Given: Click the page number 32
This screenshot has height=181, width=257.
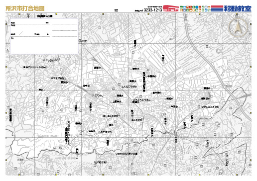Looking at the screenshot, I should (x=116, y=10).
